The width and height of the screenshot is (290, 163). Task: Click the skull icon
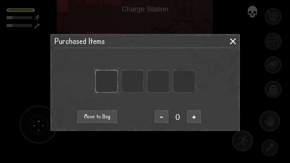[252, 12]
